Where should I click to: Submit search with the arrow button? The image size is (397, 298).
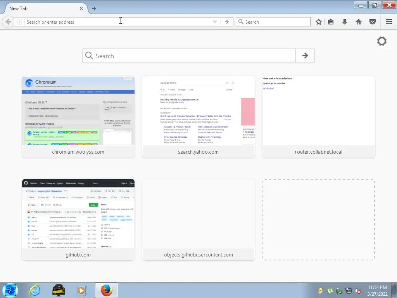pyautogui.click(x=305, y=55)
